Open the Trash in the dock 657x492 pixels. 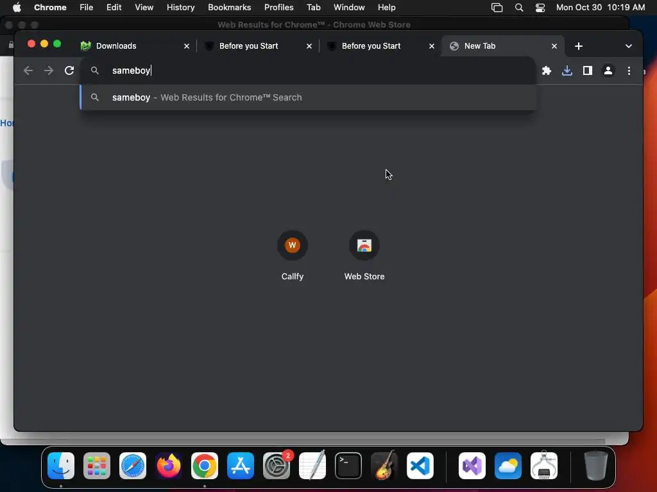pos(596,466)
